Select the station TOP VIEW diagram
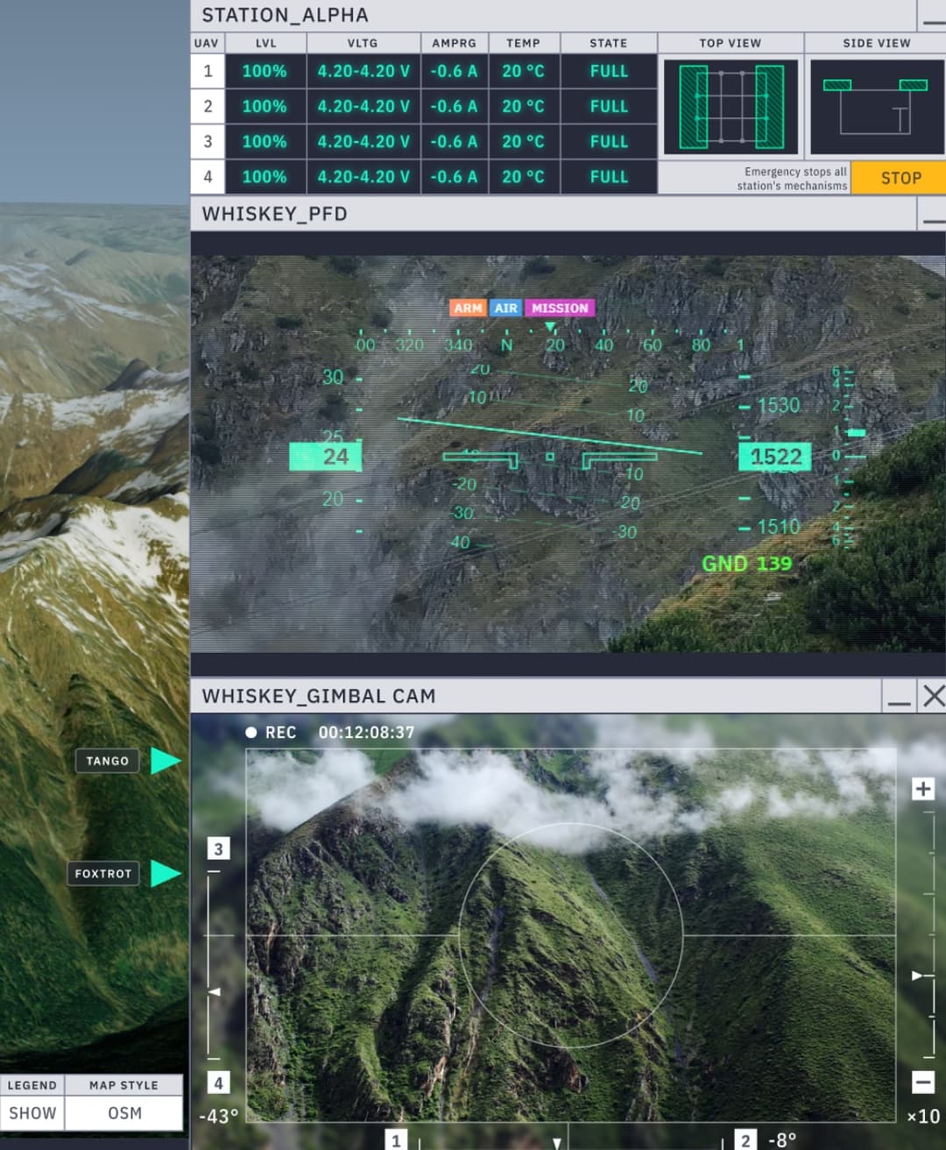 730,105
